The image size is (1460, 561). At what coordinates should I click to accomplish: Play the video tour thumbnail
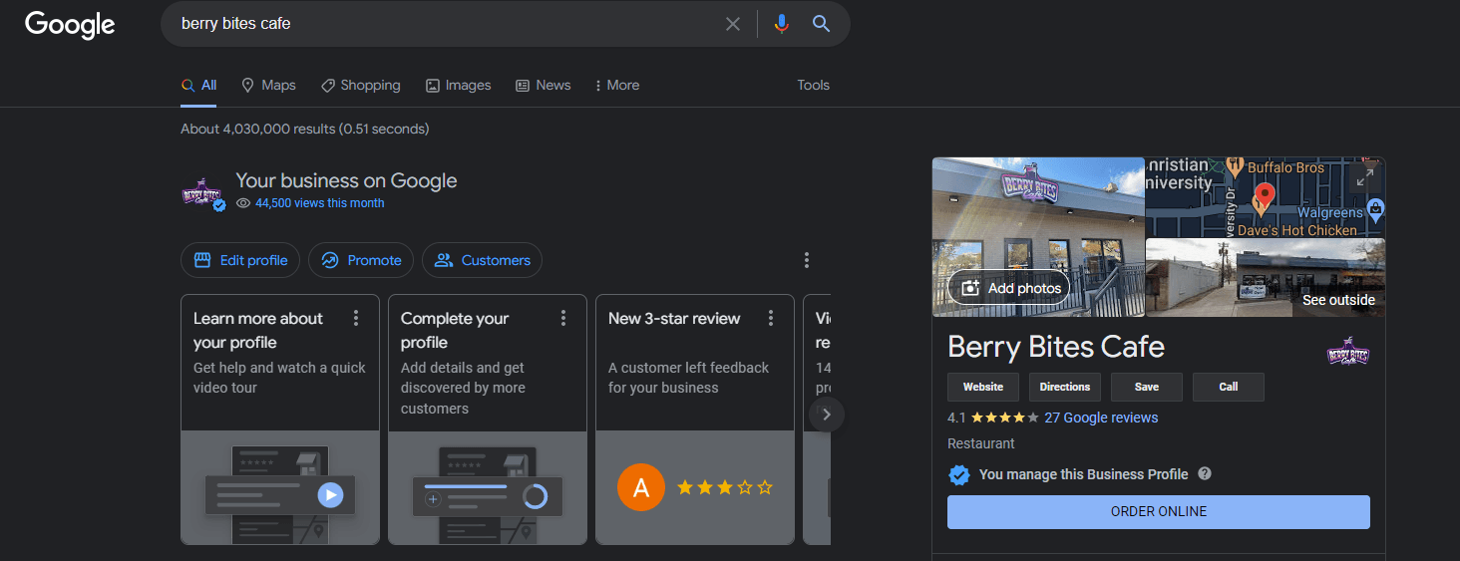click(x=330, y=495)
